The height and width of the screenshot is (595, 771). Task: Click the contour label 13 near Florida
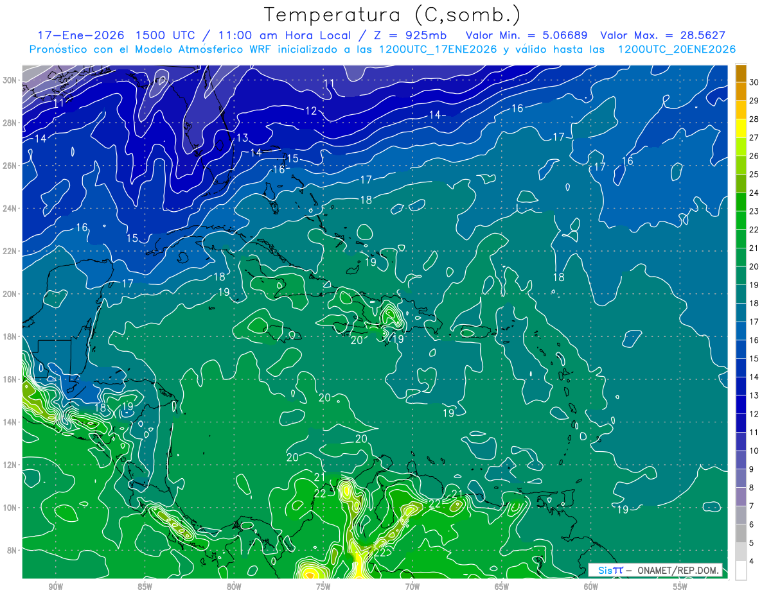coord(242,138)
